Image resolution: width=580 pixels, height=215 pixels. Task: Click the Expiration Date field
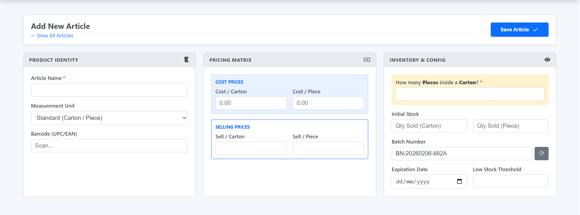(429, 182)
